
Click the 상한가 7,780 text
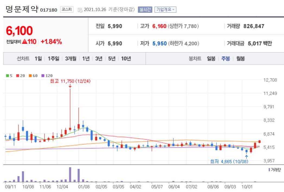click(183, 26)
